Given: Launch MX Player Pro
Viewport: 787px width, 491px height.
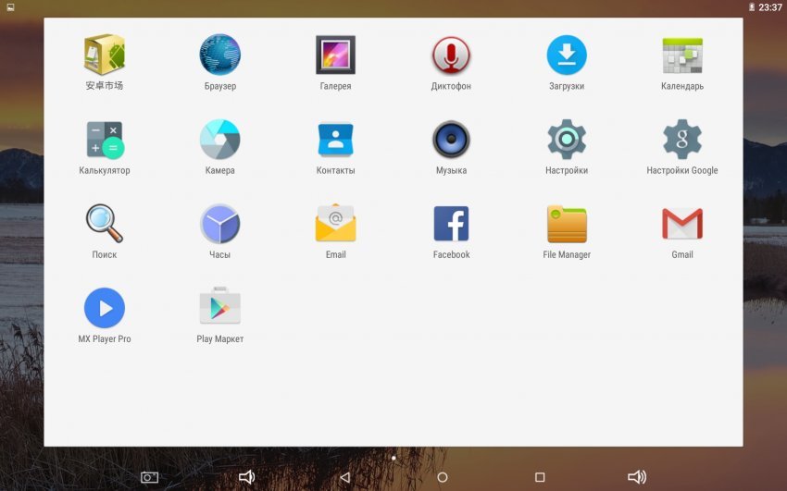Looking at the screenshot, I should pyautogui.click(x=105, y=308).
